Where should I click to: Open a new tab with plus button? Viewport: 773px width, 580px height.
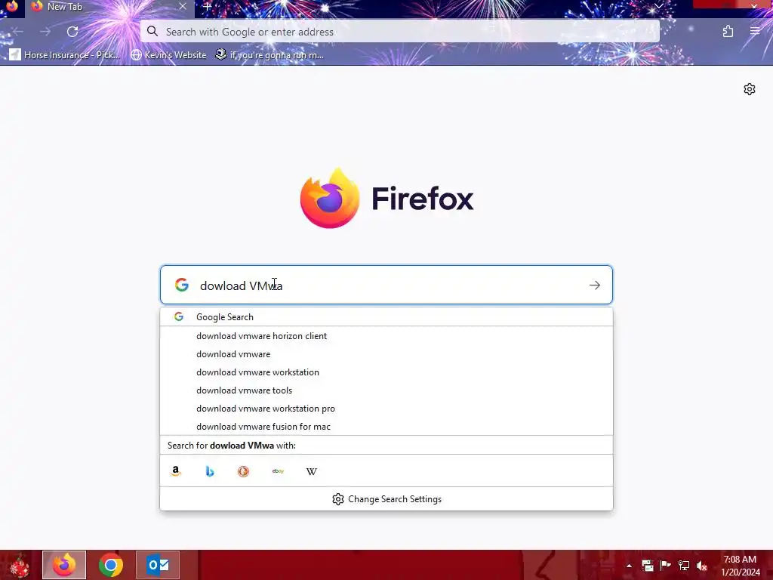click(x=208, y=7)
